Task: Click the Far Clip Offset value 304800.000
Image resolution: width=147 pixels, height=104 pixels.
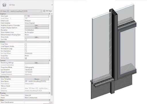Action: (x=28, y=53)
